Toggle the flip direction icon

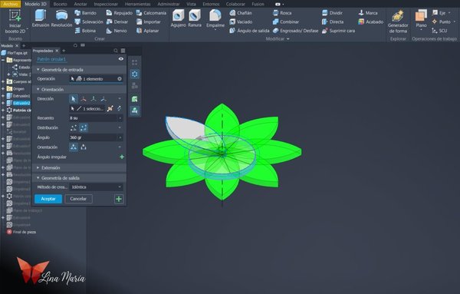click(x=119, y=109)
